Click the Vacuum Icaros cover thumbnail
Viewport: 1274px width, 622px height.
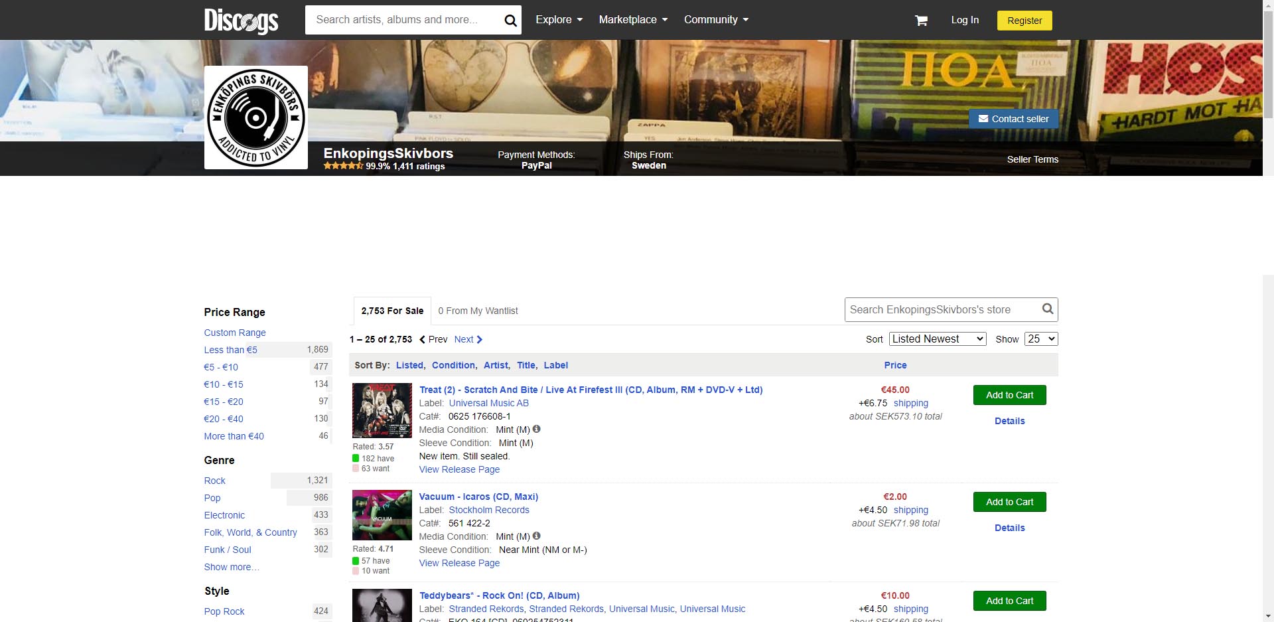pos(382,514)
